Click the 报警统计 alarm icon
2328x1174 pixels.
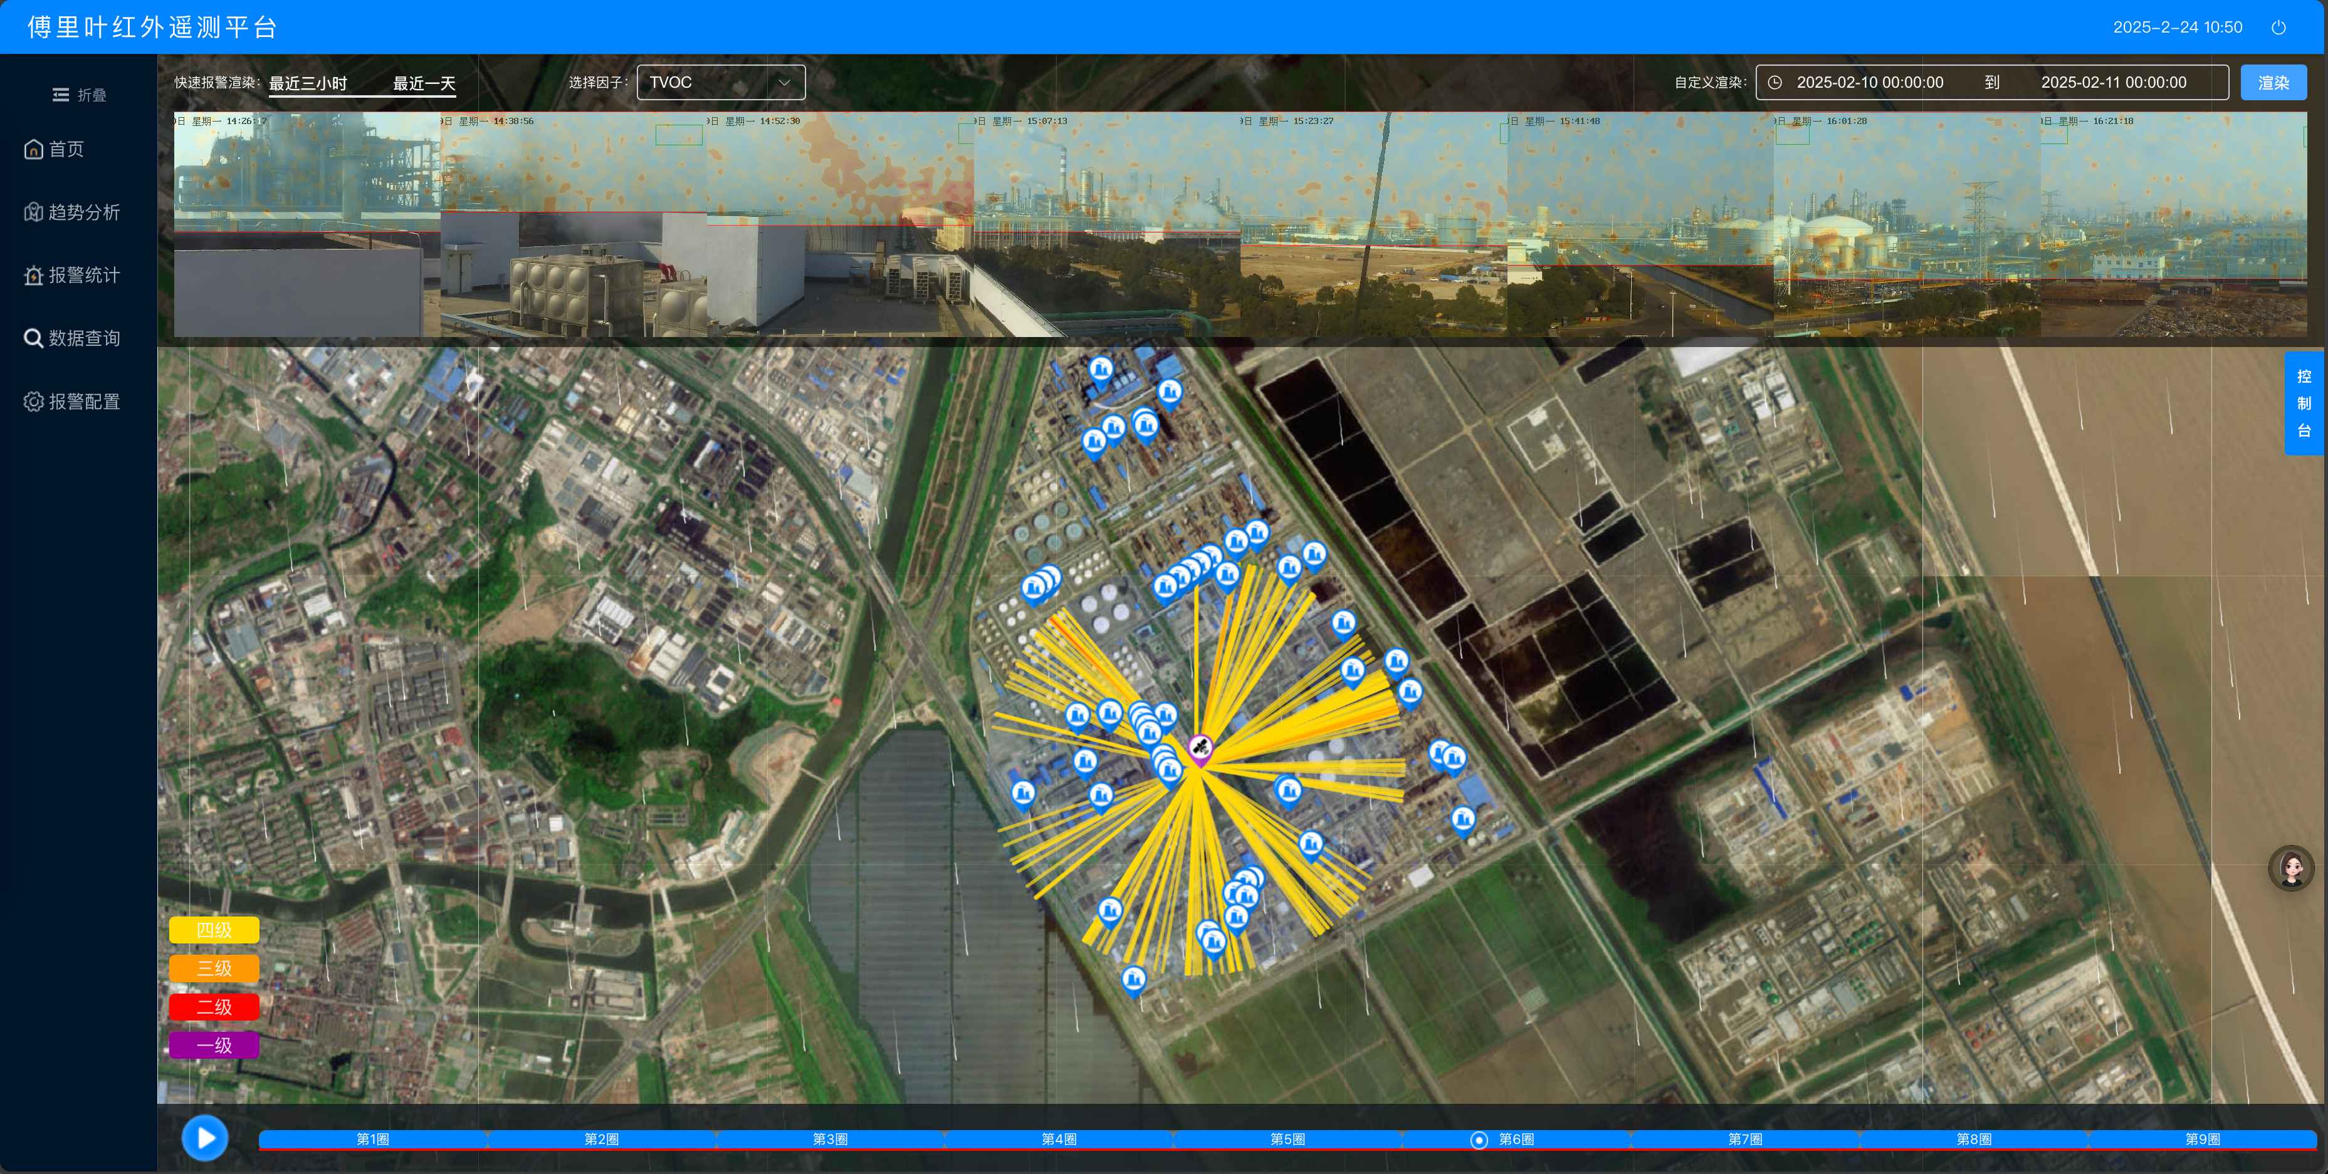click(33, 276)
